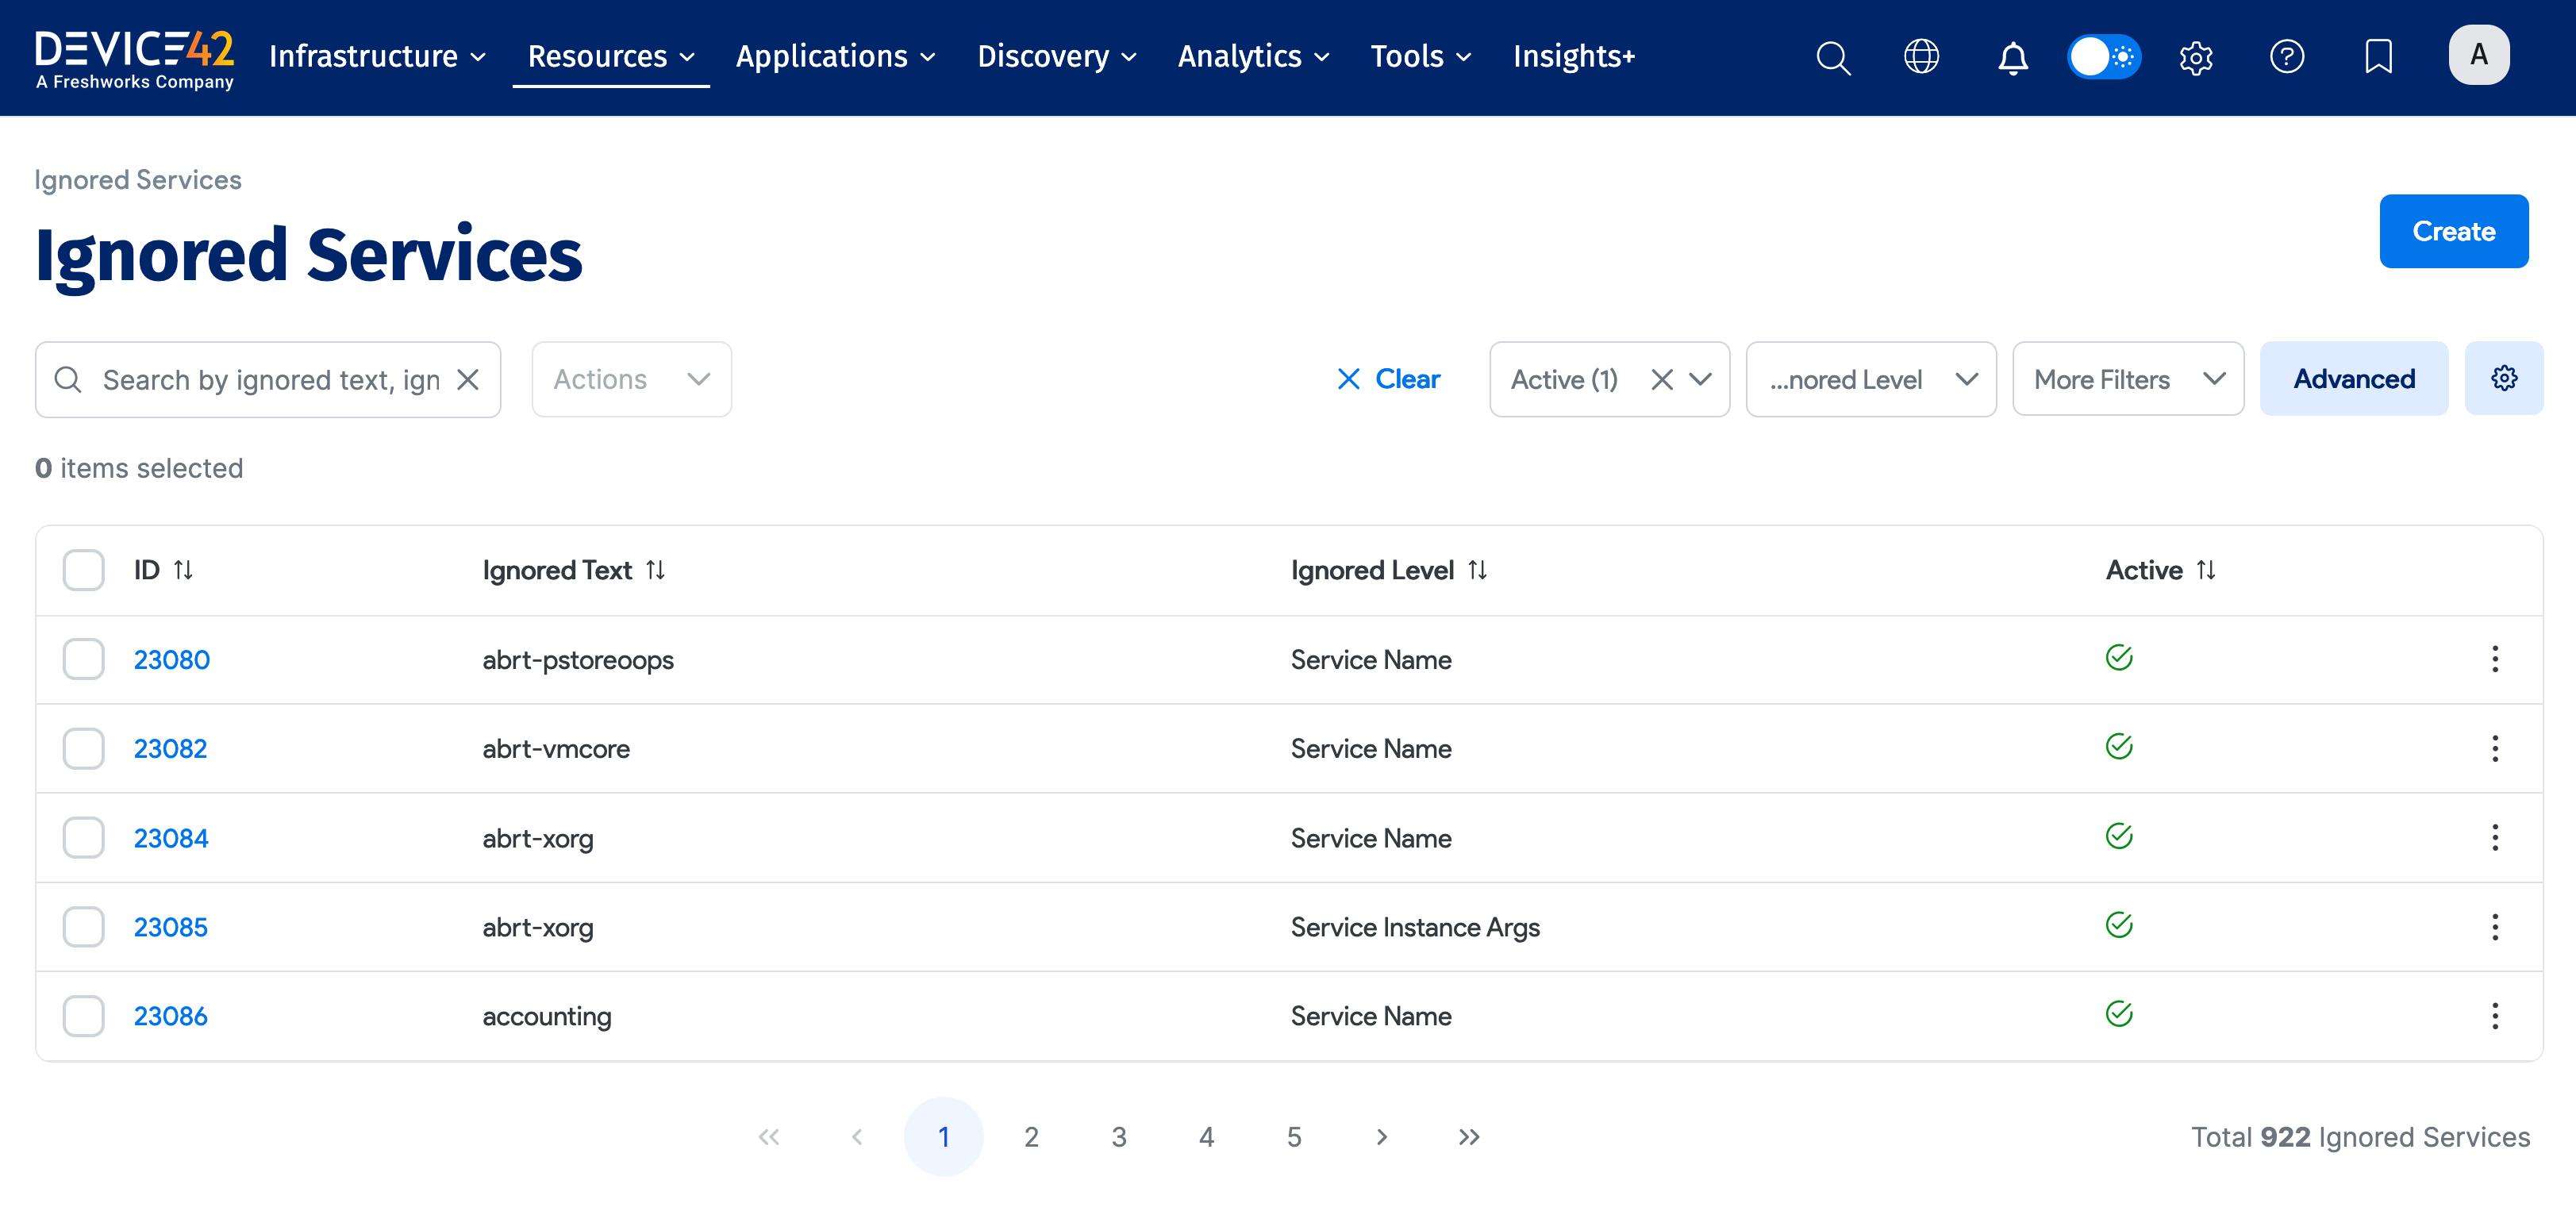This screenshot has width=2576, height=1230.
Task: Open settings gear in top navigation
Action: pyautogui.click(x=2195, y=57)
